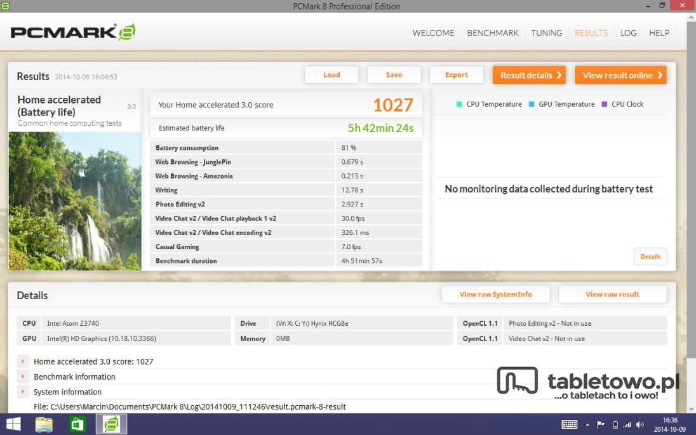The width and height of the screenshot is (696, 435).
Task: Expand Home accelerated 3.0 score row
Action: [x=23, y=361]
